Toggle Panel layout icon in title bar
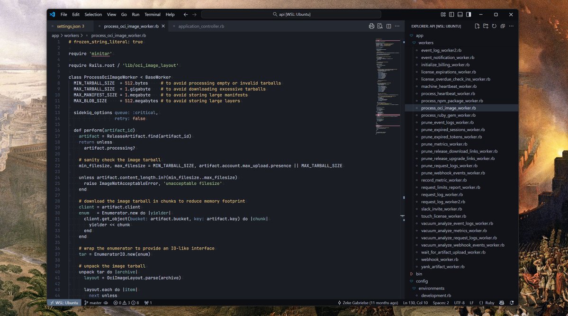 pos(460,15)
